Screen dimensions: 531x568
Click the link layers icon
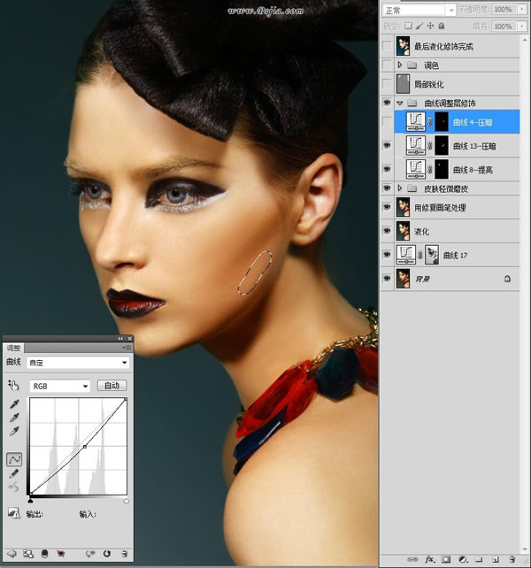(412, 559)
